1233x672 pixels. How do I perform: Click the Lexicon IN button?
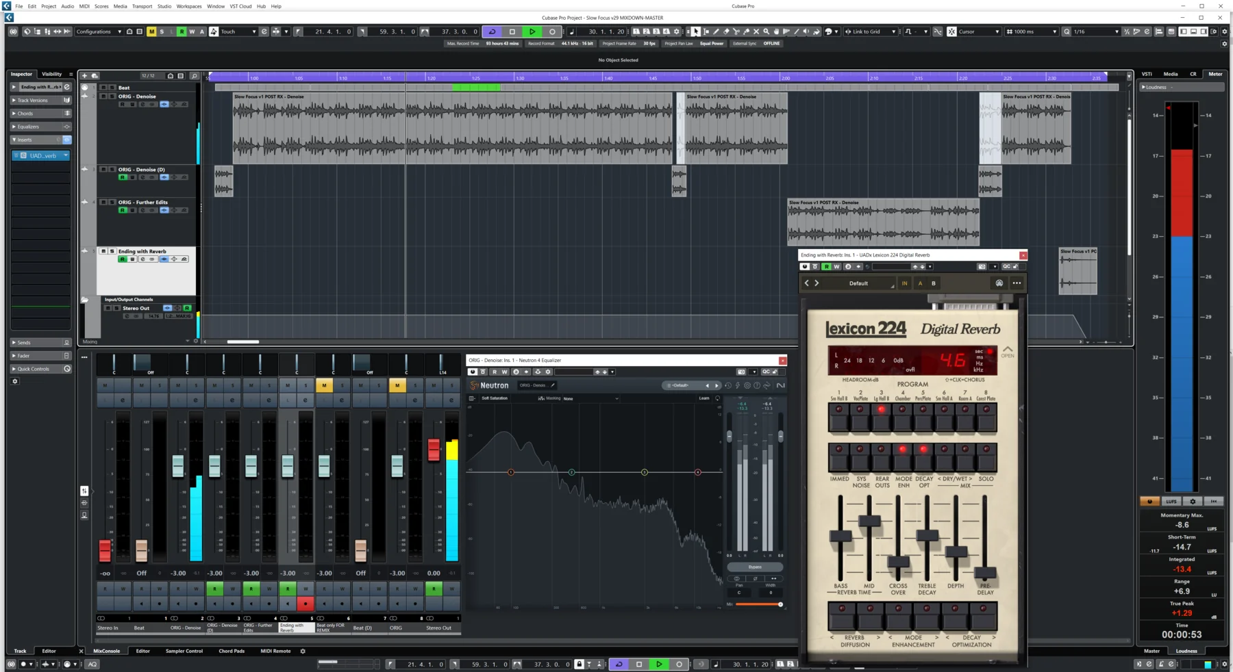tap(904, 283)
